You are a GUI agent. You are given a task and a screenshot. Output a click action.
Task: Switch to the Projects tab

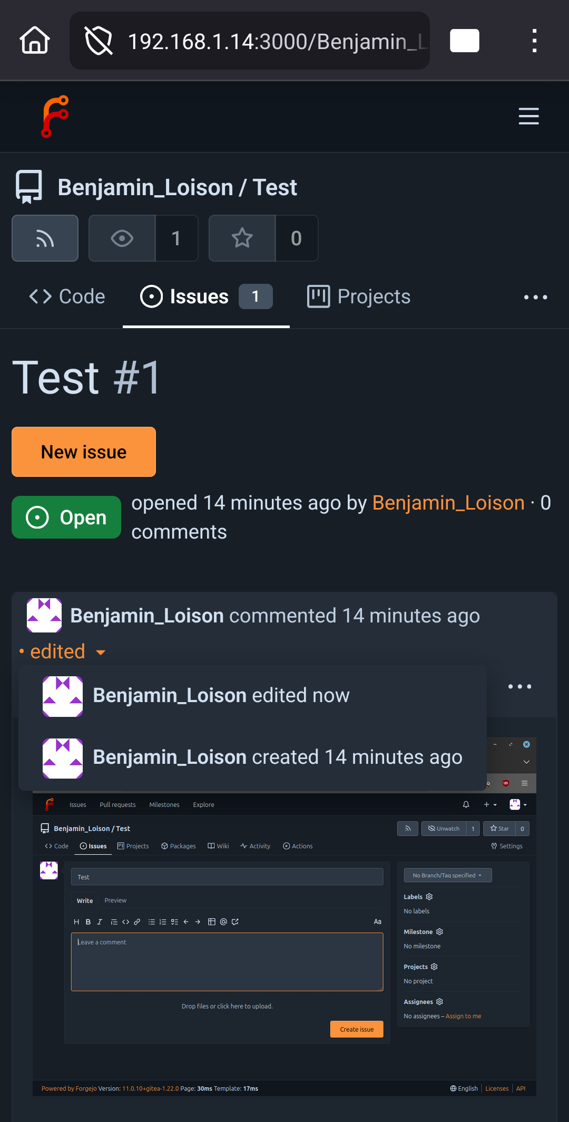click(359, 297)
